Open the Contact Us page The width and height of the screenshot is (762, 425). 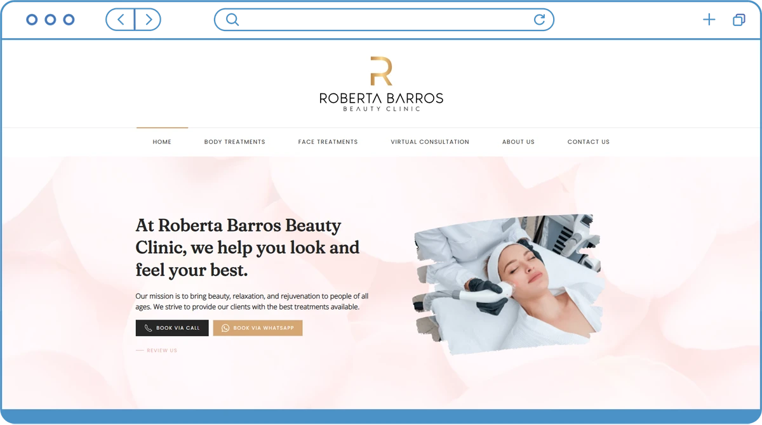point(588,142)
